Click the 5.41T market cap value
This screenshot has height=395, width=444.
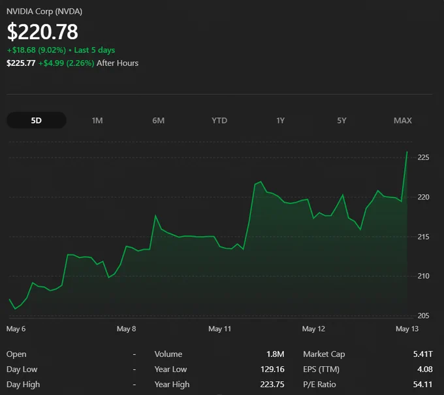[x=422, y=354]
